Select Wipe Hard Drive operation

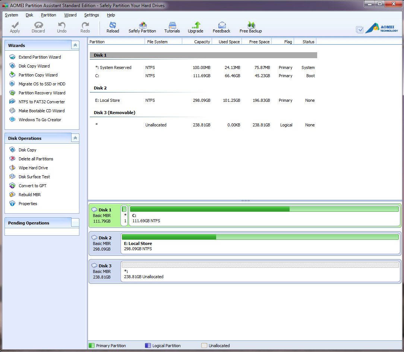33,168
